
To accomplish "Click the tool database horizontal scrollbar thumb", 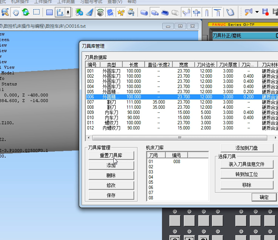I will pos(180,138).
